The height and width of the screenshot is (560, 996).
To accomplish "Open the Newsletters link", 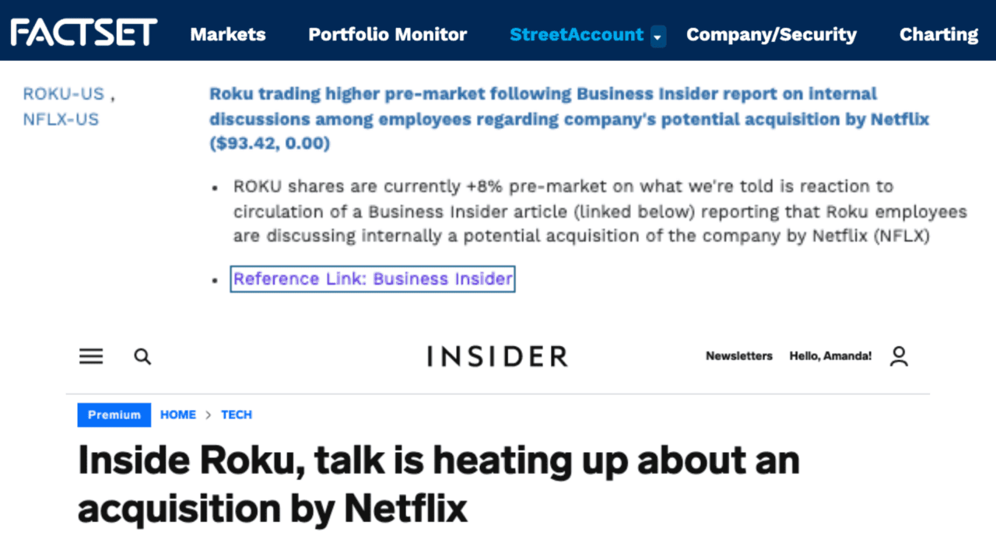I will (739, 356).
